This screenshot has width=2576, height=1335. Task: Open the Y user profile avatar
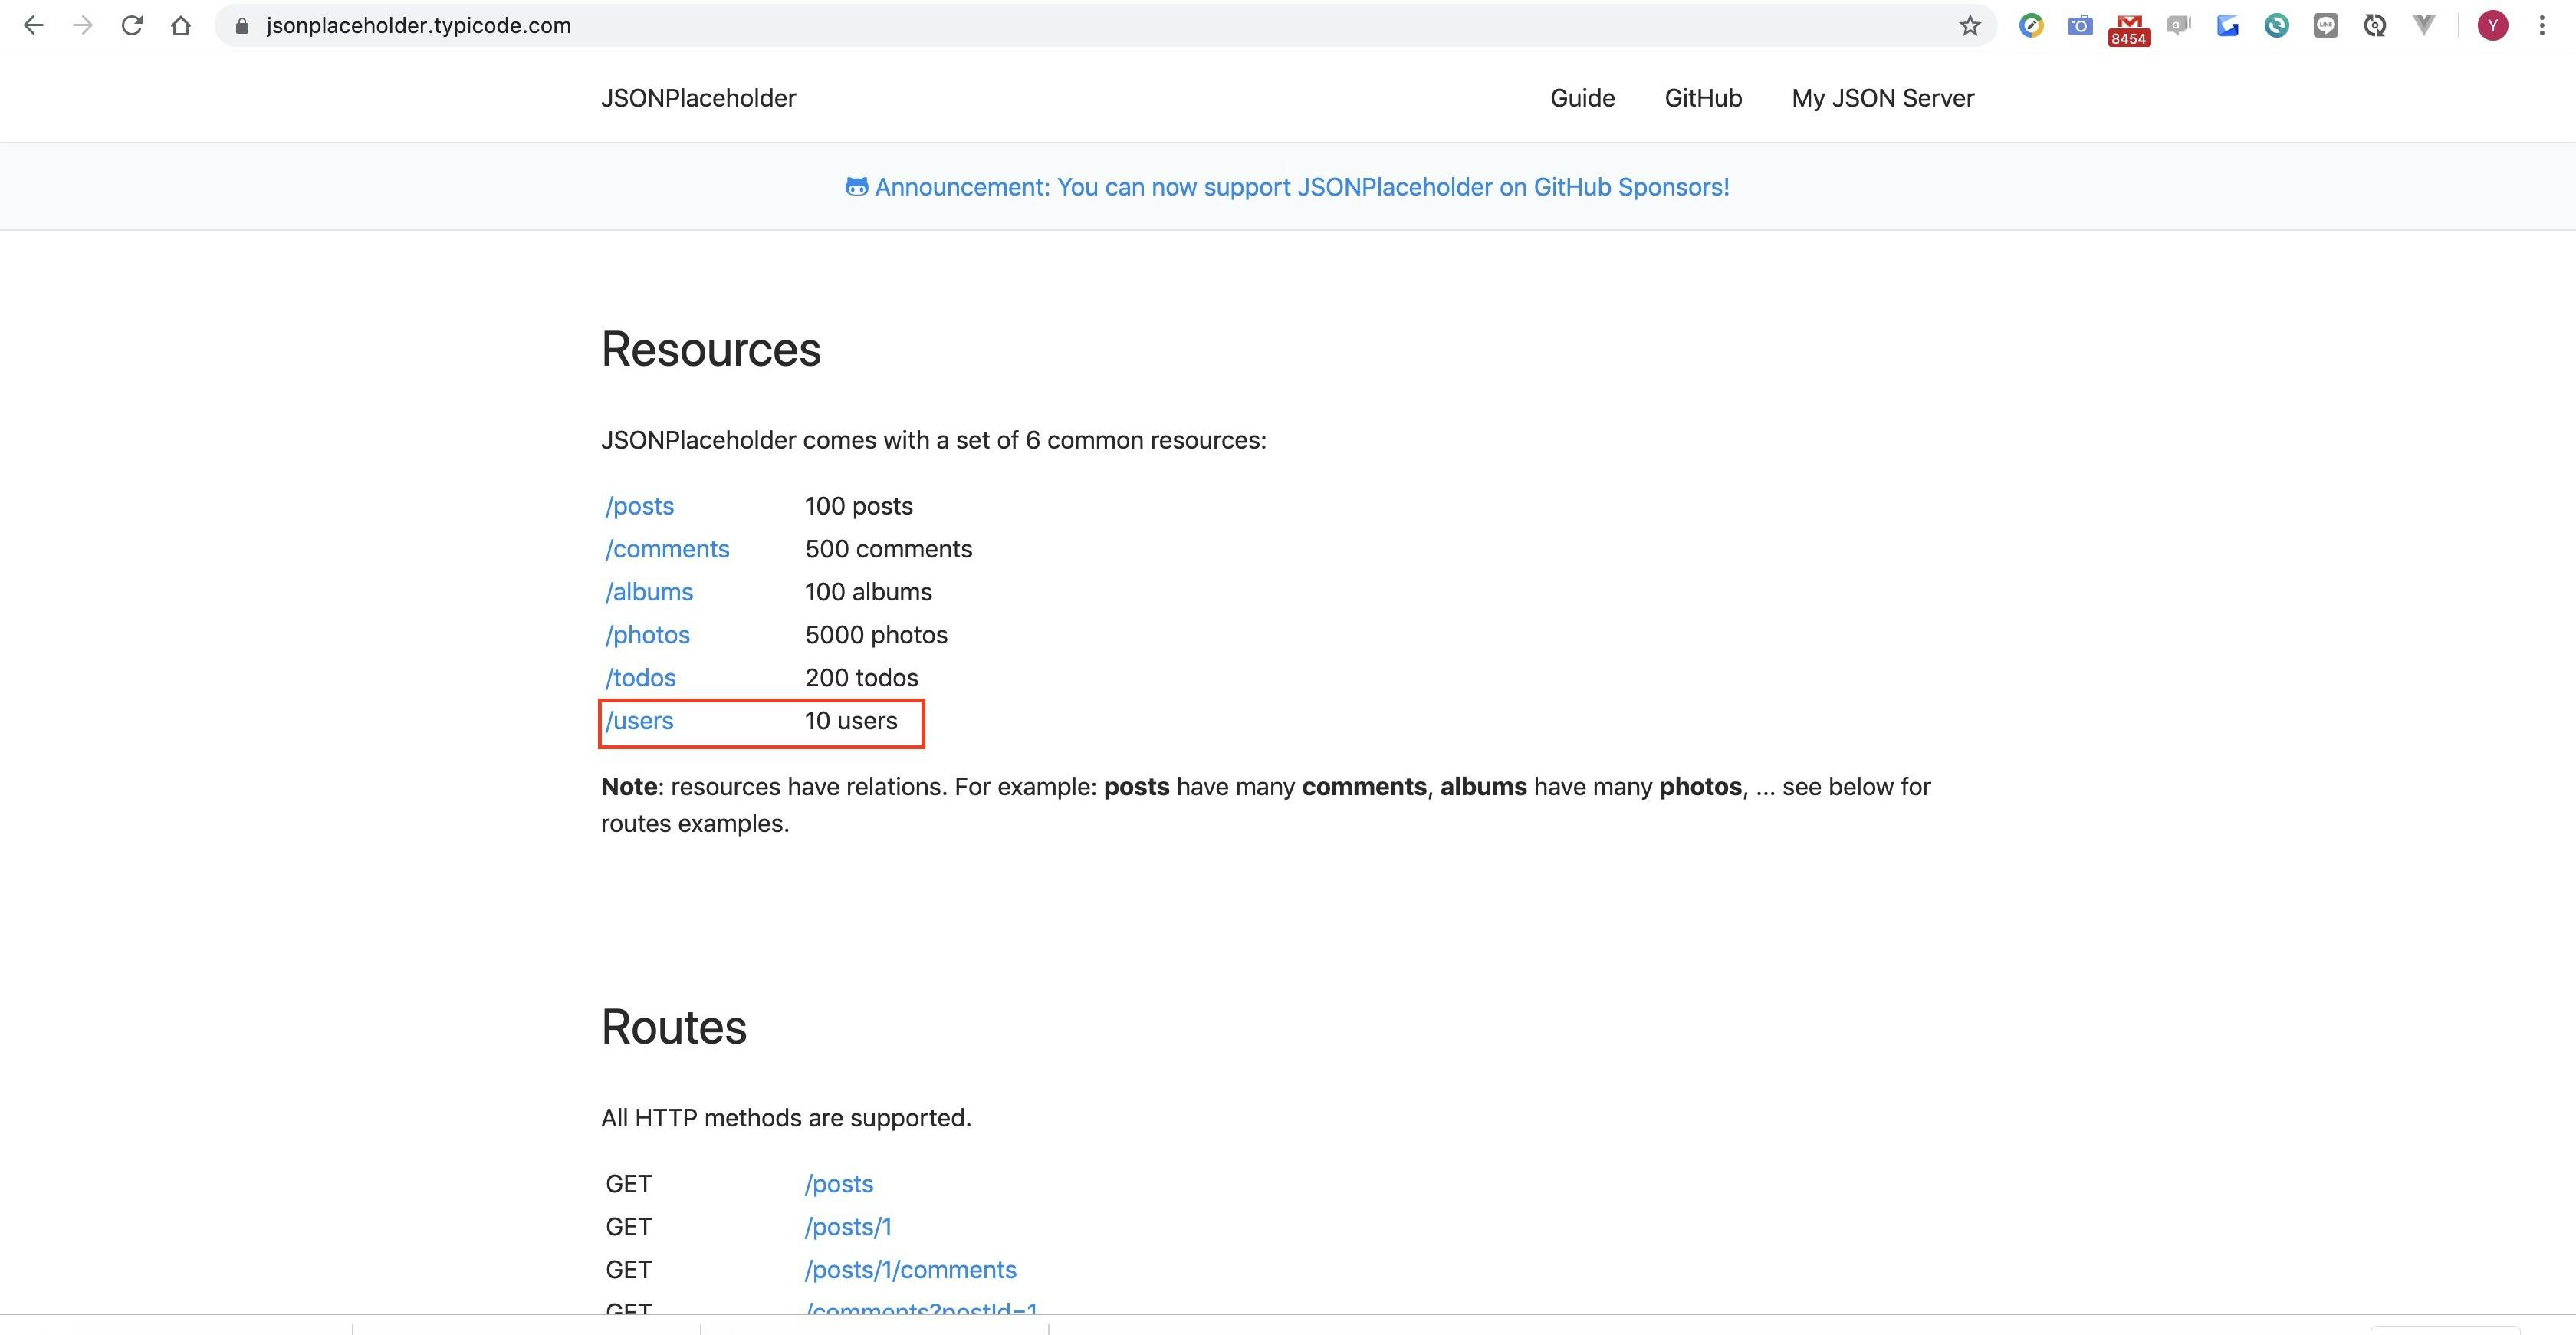pos(2492,26)
